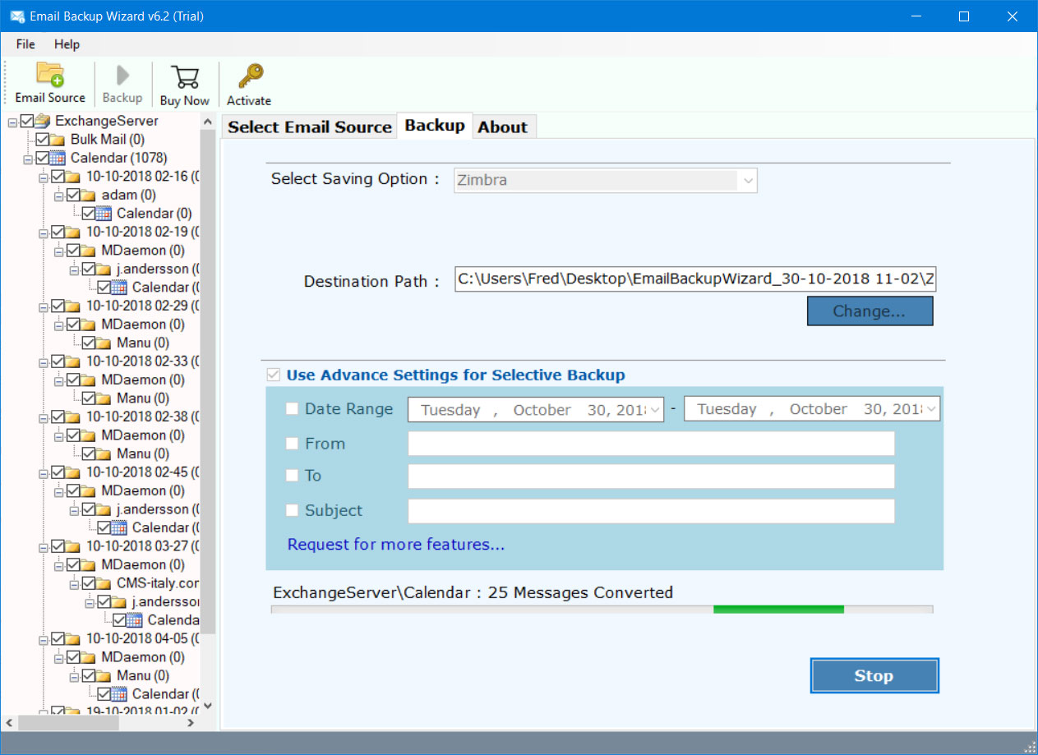The width and height of the screenshot is (1038, 755).
Task: Toggle the ExchangeServer root checkbox
Action: pos(27,121)
